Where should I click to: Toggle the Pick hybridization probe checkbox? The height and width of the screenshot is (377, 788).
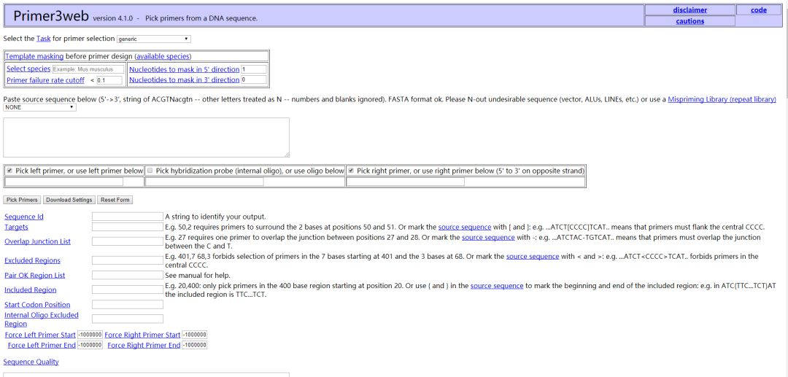coord(150,171)
